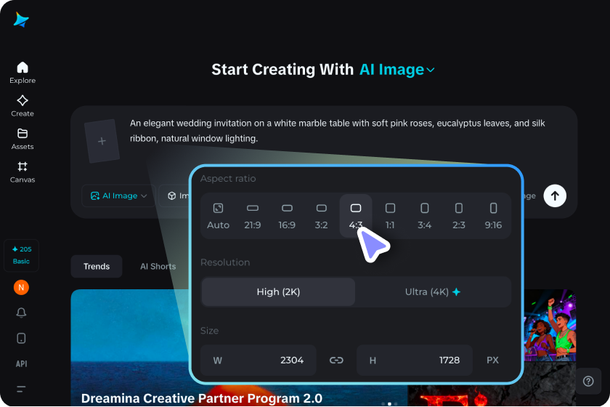The height and width of the screenshot is (407, 610).
Task: Switch to the Trends tab
Action: (97, 267)
